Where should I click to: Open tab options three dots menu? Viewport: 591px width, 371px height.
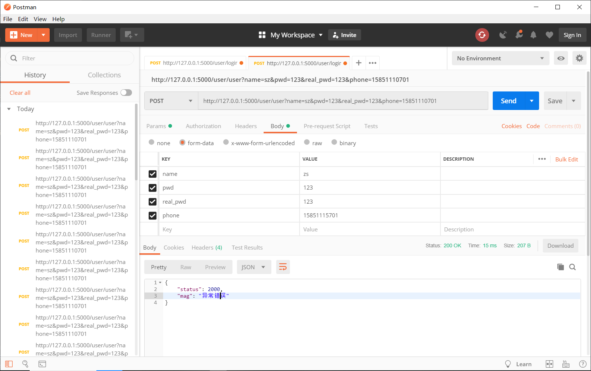point(373,63)
